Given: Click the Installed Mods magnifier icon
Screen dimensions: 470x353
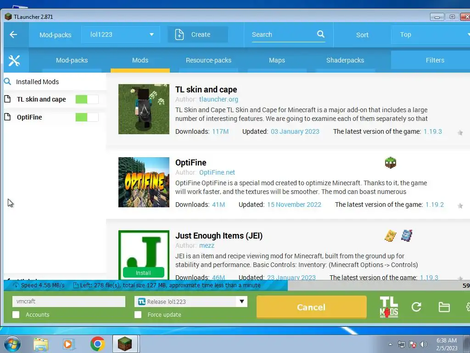Looking at the screenshot, I should [x=7, y=81].
